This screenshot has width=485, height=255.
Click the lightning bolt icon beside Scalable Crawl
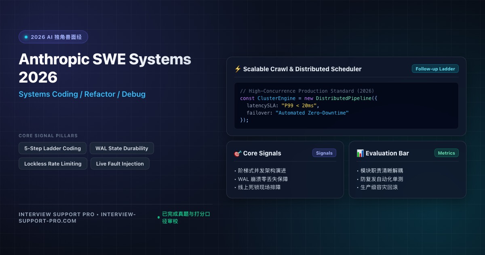click(238, 69)
